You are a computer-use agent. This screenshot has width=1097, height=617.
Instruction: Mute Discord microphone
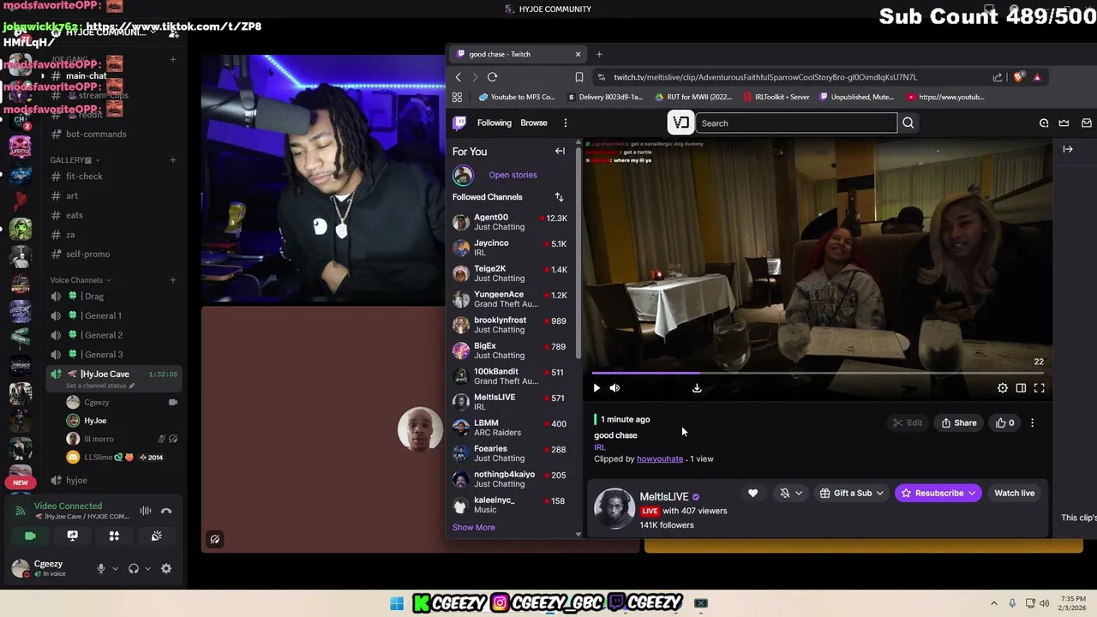(100, 568)
